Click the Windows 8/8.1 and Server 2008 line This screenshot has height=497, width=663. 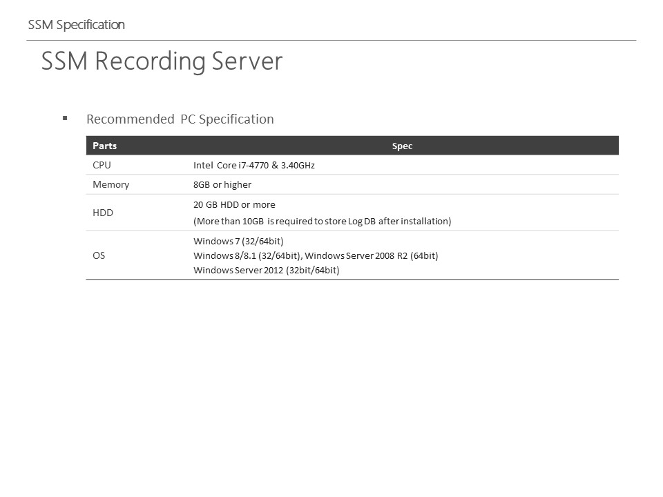tap(316, 255)
